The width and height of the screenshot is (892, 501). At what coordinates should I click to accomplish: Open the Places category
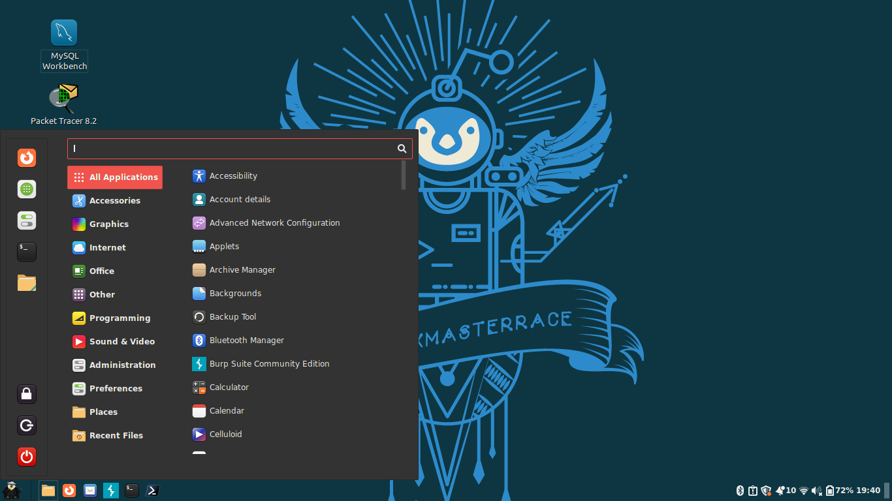point(115,412)
